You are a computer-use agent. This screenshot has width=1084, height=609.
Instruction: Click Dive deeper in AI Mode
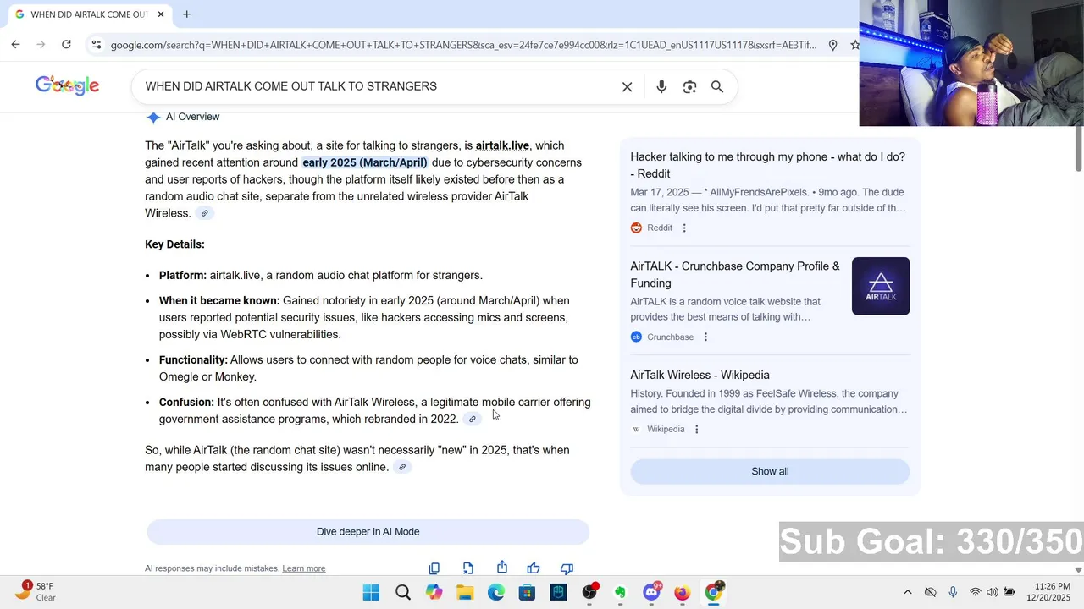coord(368,531)
